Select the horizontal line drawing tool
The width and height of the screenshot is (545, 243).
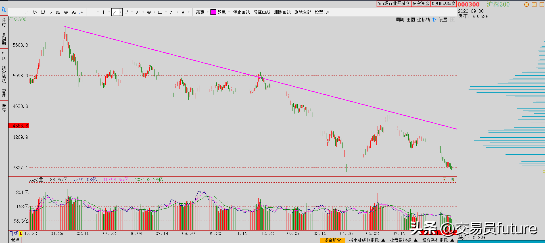pyautogui.click(x=12, y=12)
